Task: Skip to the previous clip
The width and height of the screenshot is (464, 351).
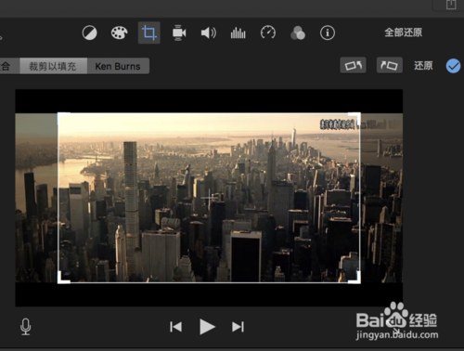Action: [x=175, y=327]
